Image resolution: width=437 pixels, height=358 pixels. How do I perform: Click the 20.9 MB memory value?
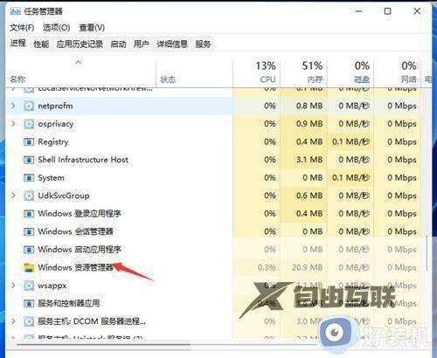(307, 267)
